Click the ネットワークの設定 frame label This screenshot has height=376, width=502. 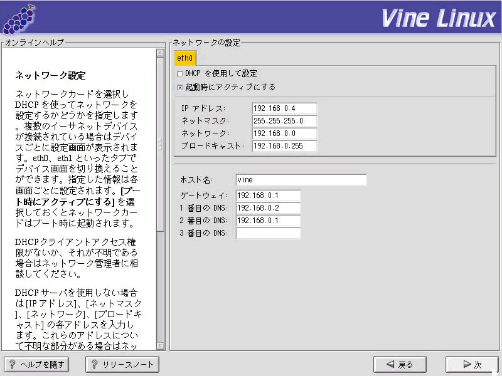pyautogui.click(x=206, y=43)
